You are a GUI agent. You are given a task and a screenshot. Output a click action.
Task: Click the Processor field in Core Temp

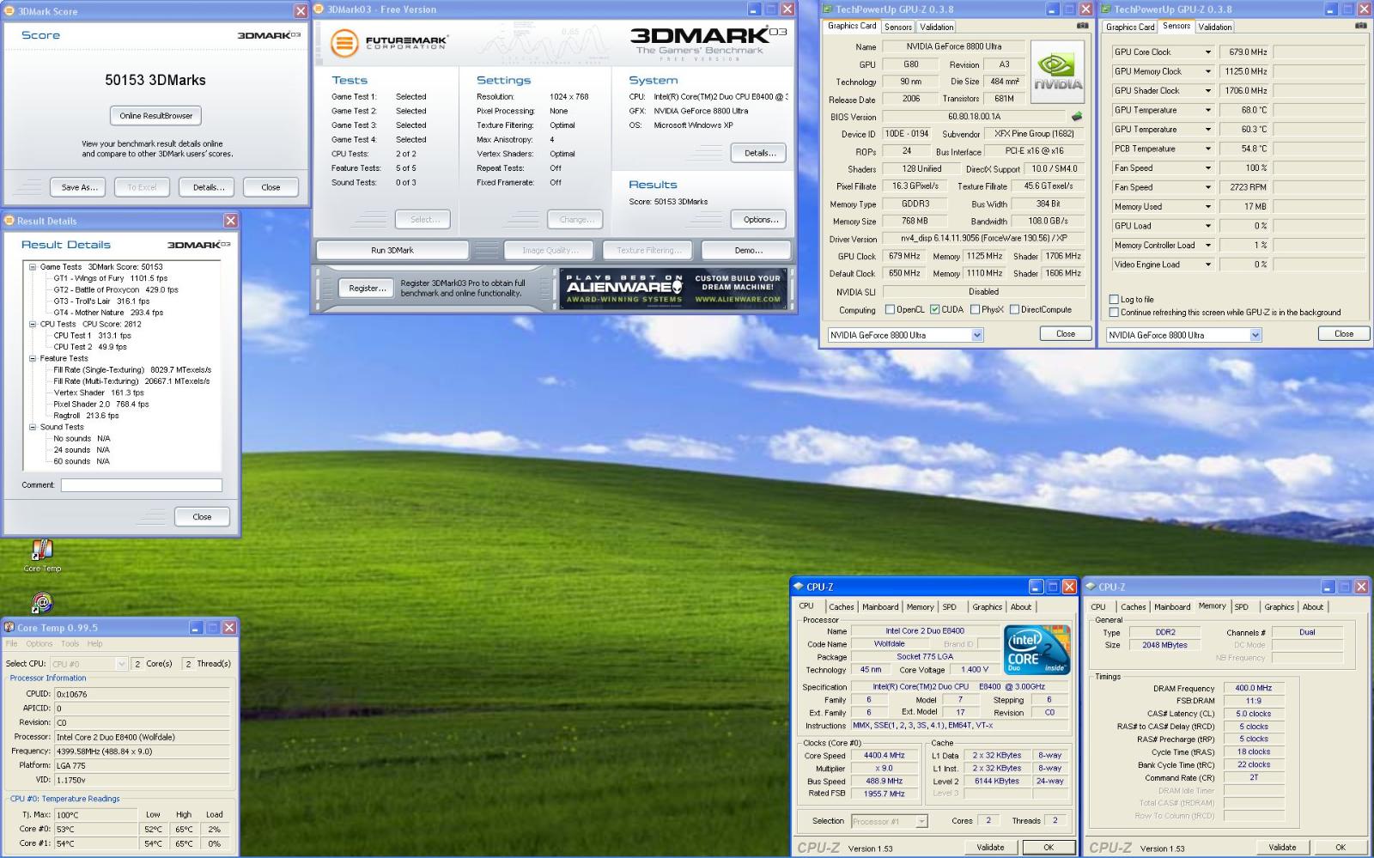pyautogui.click(x=143, y=737)
